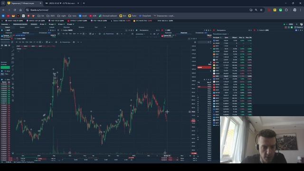The image size is (304, 171).
Task: Open Индикаторы in the IMOEX chart toolbar
Action: click(x=109, y=34)
